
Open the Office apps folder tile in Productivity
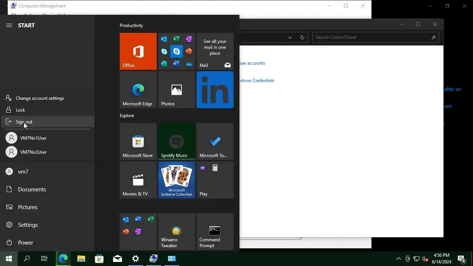177,51
